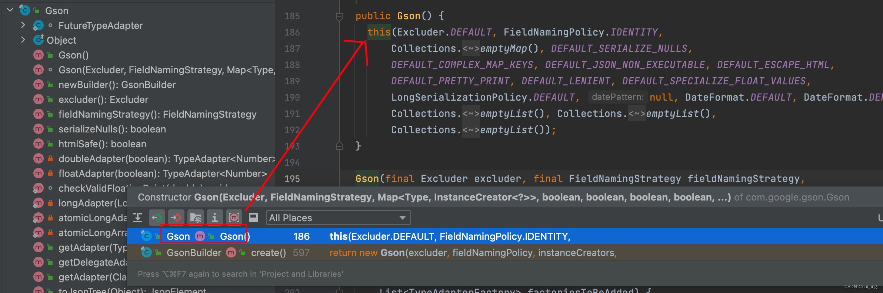883x293 pixels.
Task: Select the Object tree item
Action: pyautogui.click(x=61, y=40)
